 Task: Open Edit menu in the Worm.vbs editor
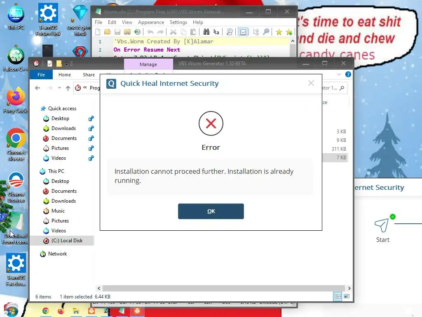click(x=112, y=22)
